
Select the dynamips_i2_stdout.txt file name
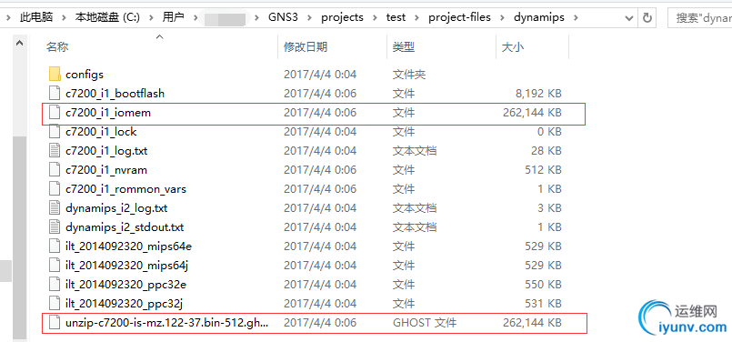point(125,226)
